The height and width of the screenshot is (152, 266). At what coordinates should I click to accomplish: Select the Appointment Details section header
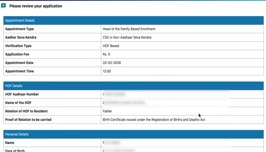[x=20, y=20]
